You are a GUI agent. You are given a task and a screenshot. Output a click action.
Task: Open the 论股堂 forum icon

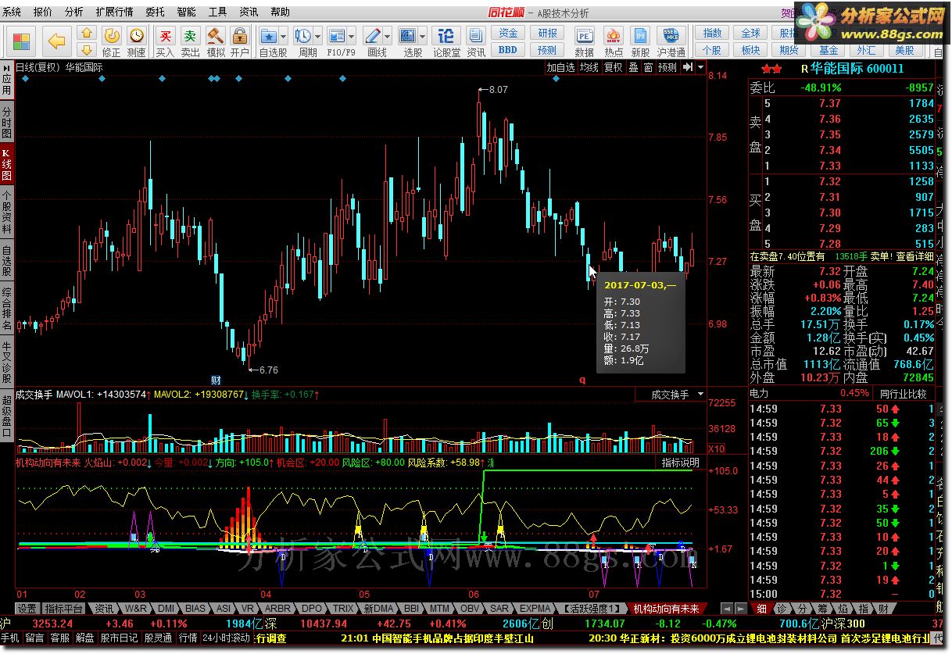[x=446, y=41]
